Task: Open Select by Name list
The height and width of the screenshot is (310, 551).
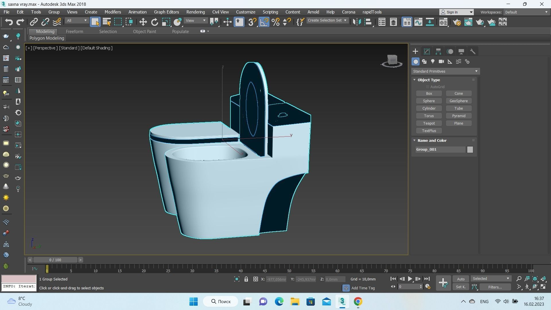Action: (106, 22)
